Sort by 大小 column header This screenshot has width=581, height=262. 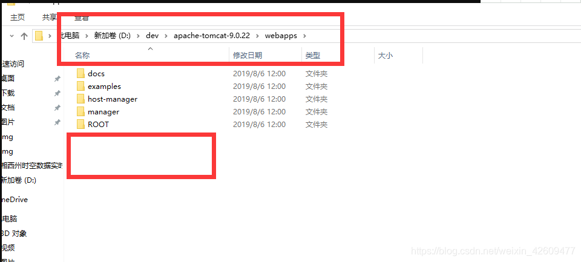(x=386, y=56)
